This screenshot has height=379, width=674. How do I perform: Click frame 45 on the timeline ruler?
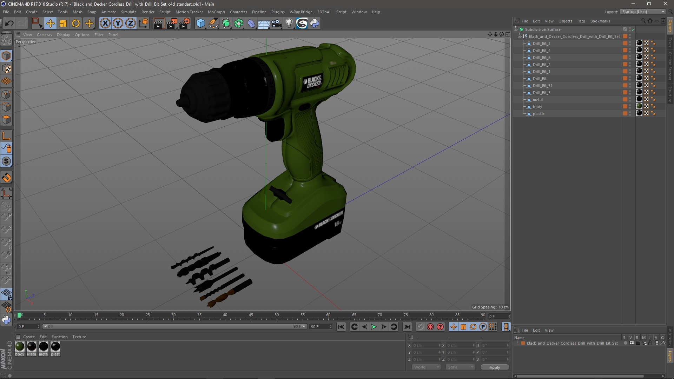click(251, 315)
